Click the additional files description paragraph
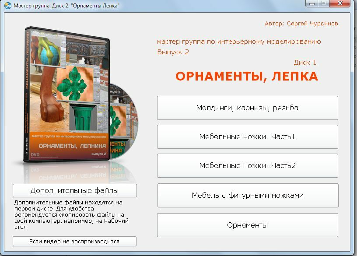357x256 pixels. (71, 215)
